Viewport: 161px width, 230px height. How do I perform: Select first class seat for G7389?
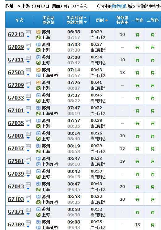pos(138,224)
